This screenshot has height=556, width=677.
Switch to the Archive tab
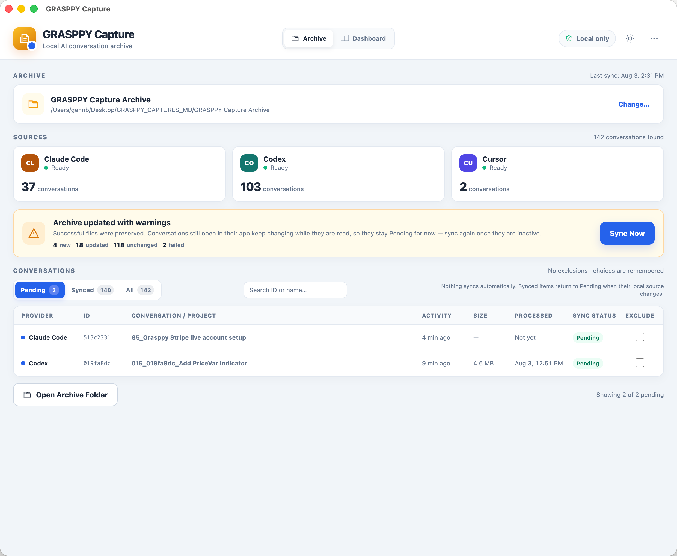click(308, 38)
